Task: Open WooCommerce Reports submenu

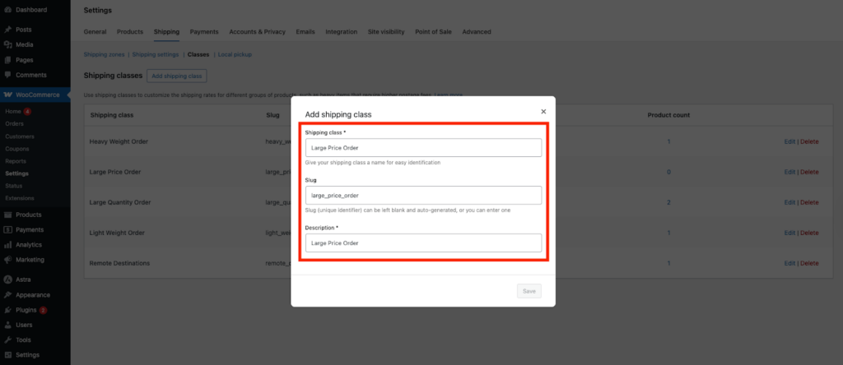Action: [x=16, y=161]
